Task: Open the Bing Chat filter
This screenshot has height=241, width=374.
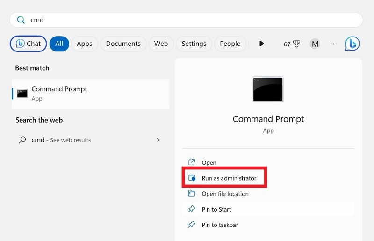Action: pos(28,44)
